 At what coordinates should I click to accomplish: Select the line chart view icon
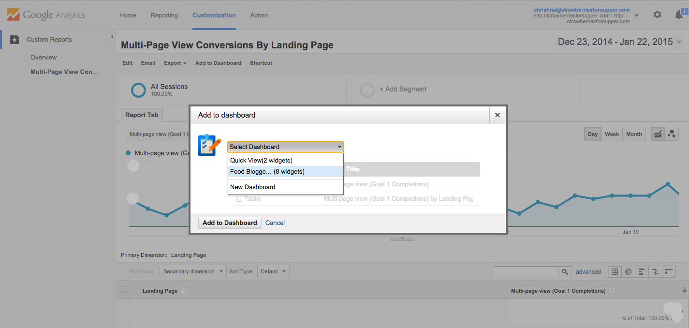(658, 134)
